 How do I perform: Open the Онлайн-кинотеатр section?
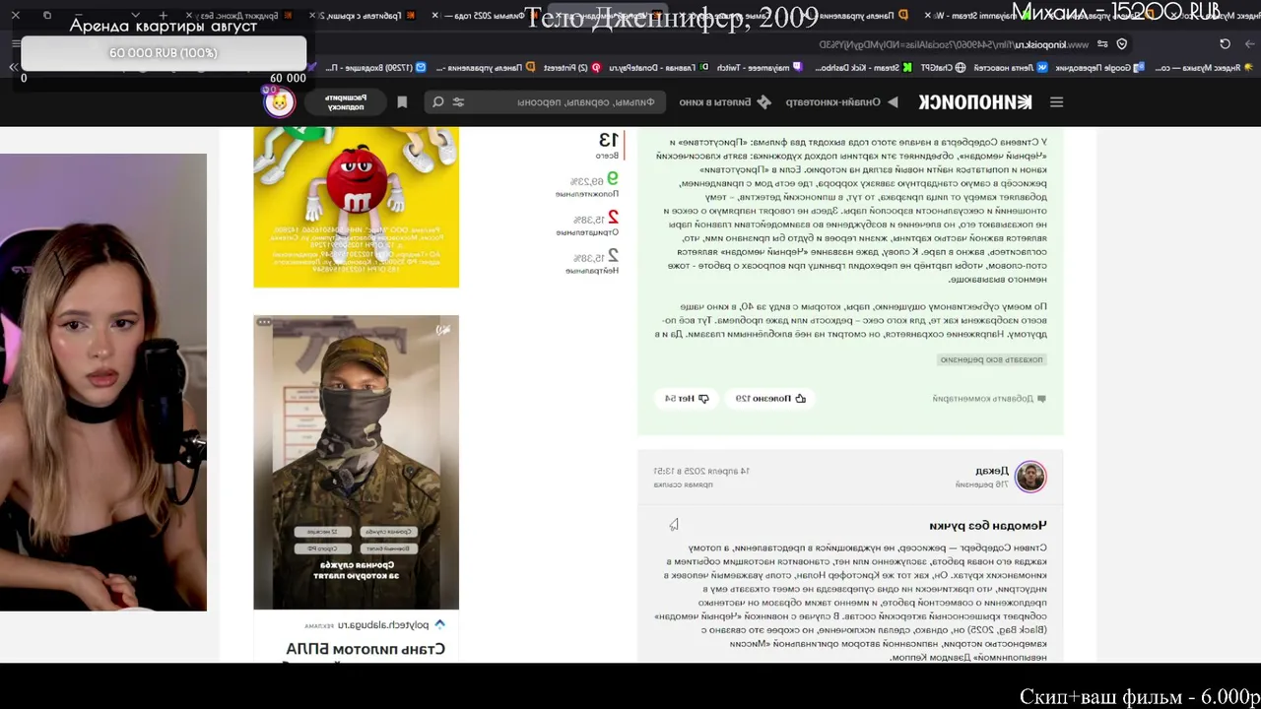click(x=841, y=102)
